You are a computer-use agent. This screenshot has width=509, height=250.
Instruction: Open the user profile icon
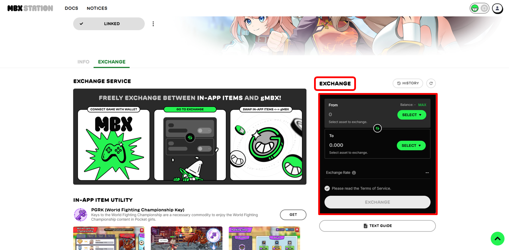point(497,8)
